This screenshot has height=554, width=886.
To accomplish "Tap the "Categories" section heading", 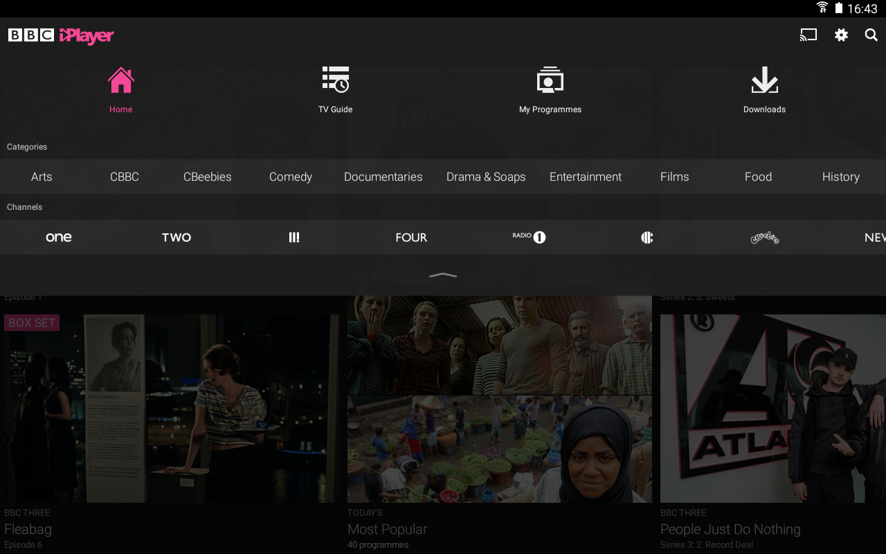I will coord(27,147).
